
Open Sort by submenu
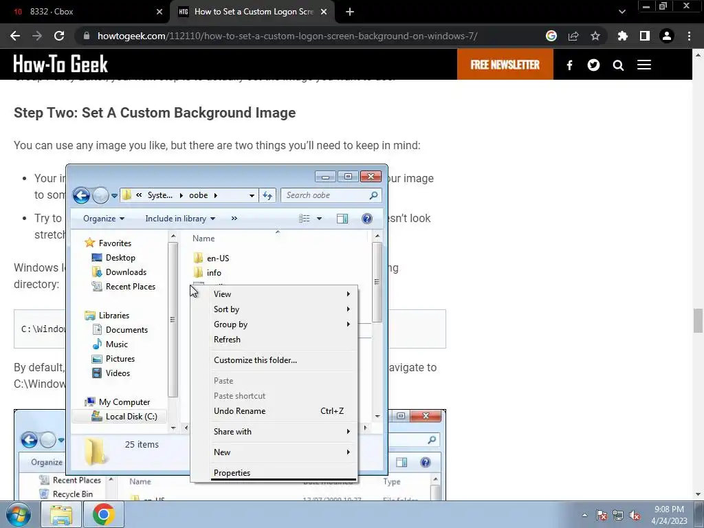point(284,309)
